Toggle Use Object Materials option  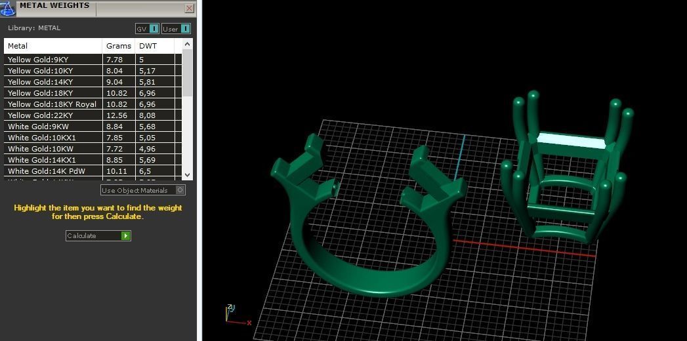[143, 190]
